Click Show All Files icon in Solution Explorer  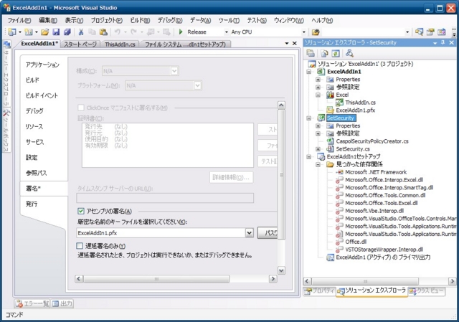(x=324, y=53)
